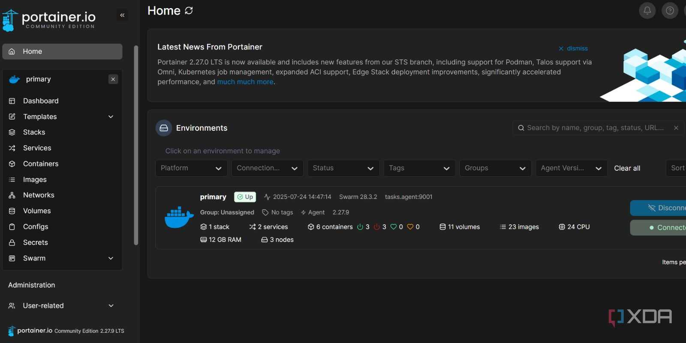686x343 pixels.
Task: Open Networks in the sidebar
Action: (x=62, y=195)
